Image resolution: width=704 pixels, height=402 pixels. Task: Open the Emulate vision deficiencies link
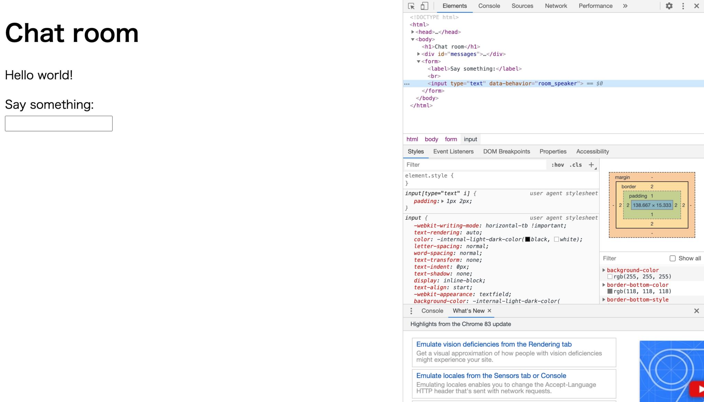494,344
